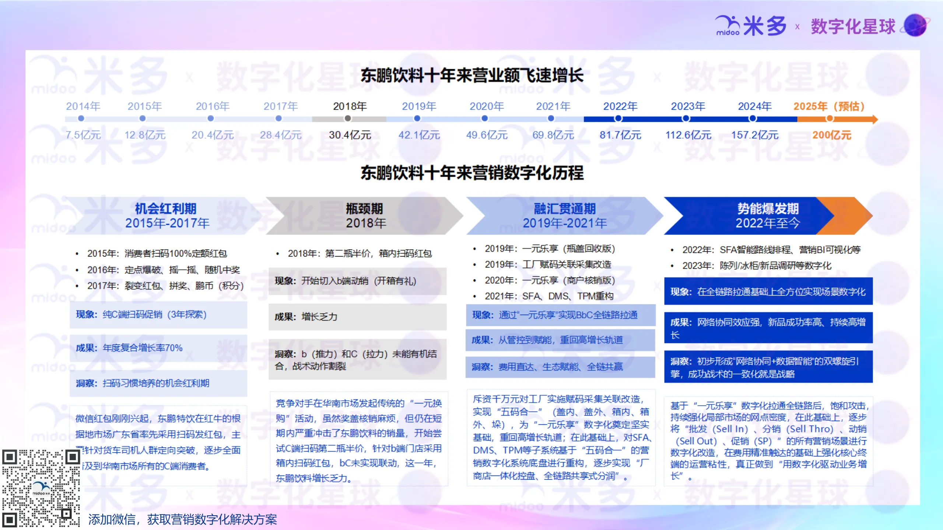Image resolution: width=943 pixels, height=530 pixels.
Task: Click the 69.8亿元 revenue value
Action: (x=553, y=135)
